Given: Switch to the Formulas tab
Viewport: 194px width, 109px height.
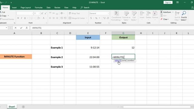Looking at the screenshot, I should pyautogui.click(x=38, y=8).
